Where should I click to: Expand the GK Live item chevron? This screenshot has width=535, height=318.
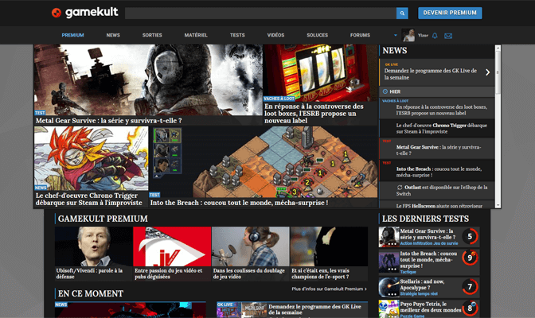pos(487,72)
